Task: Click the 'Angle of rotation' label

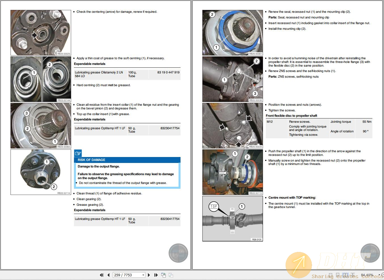Action: (342, 131)
